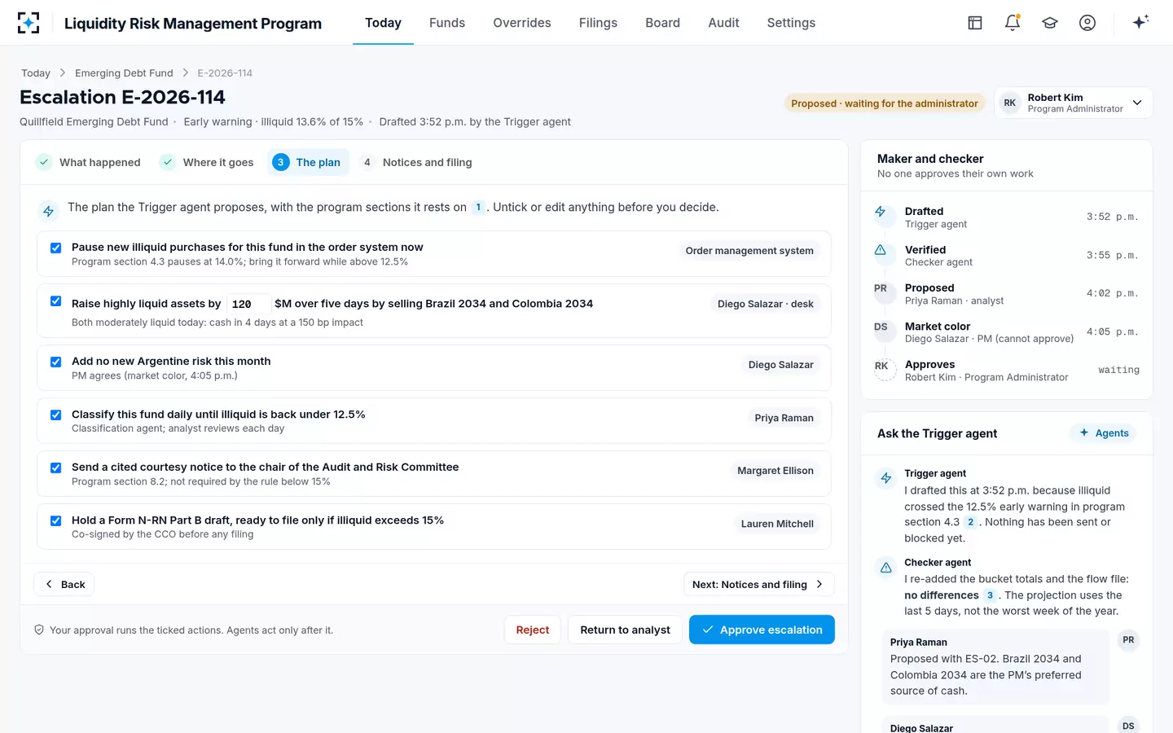Reject the escalation

coord(533,630)
